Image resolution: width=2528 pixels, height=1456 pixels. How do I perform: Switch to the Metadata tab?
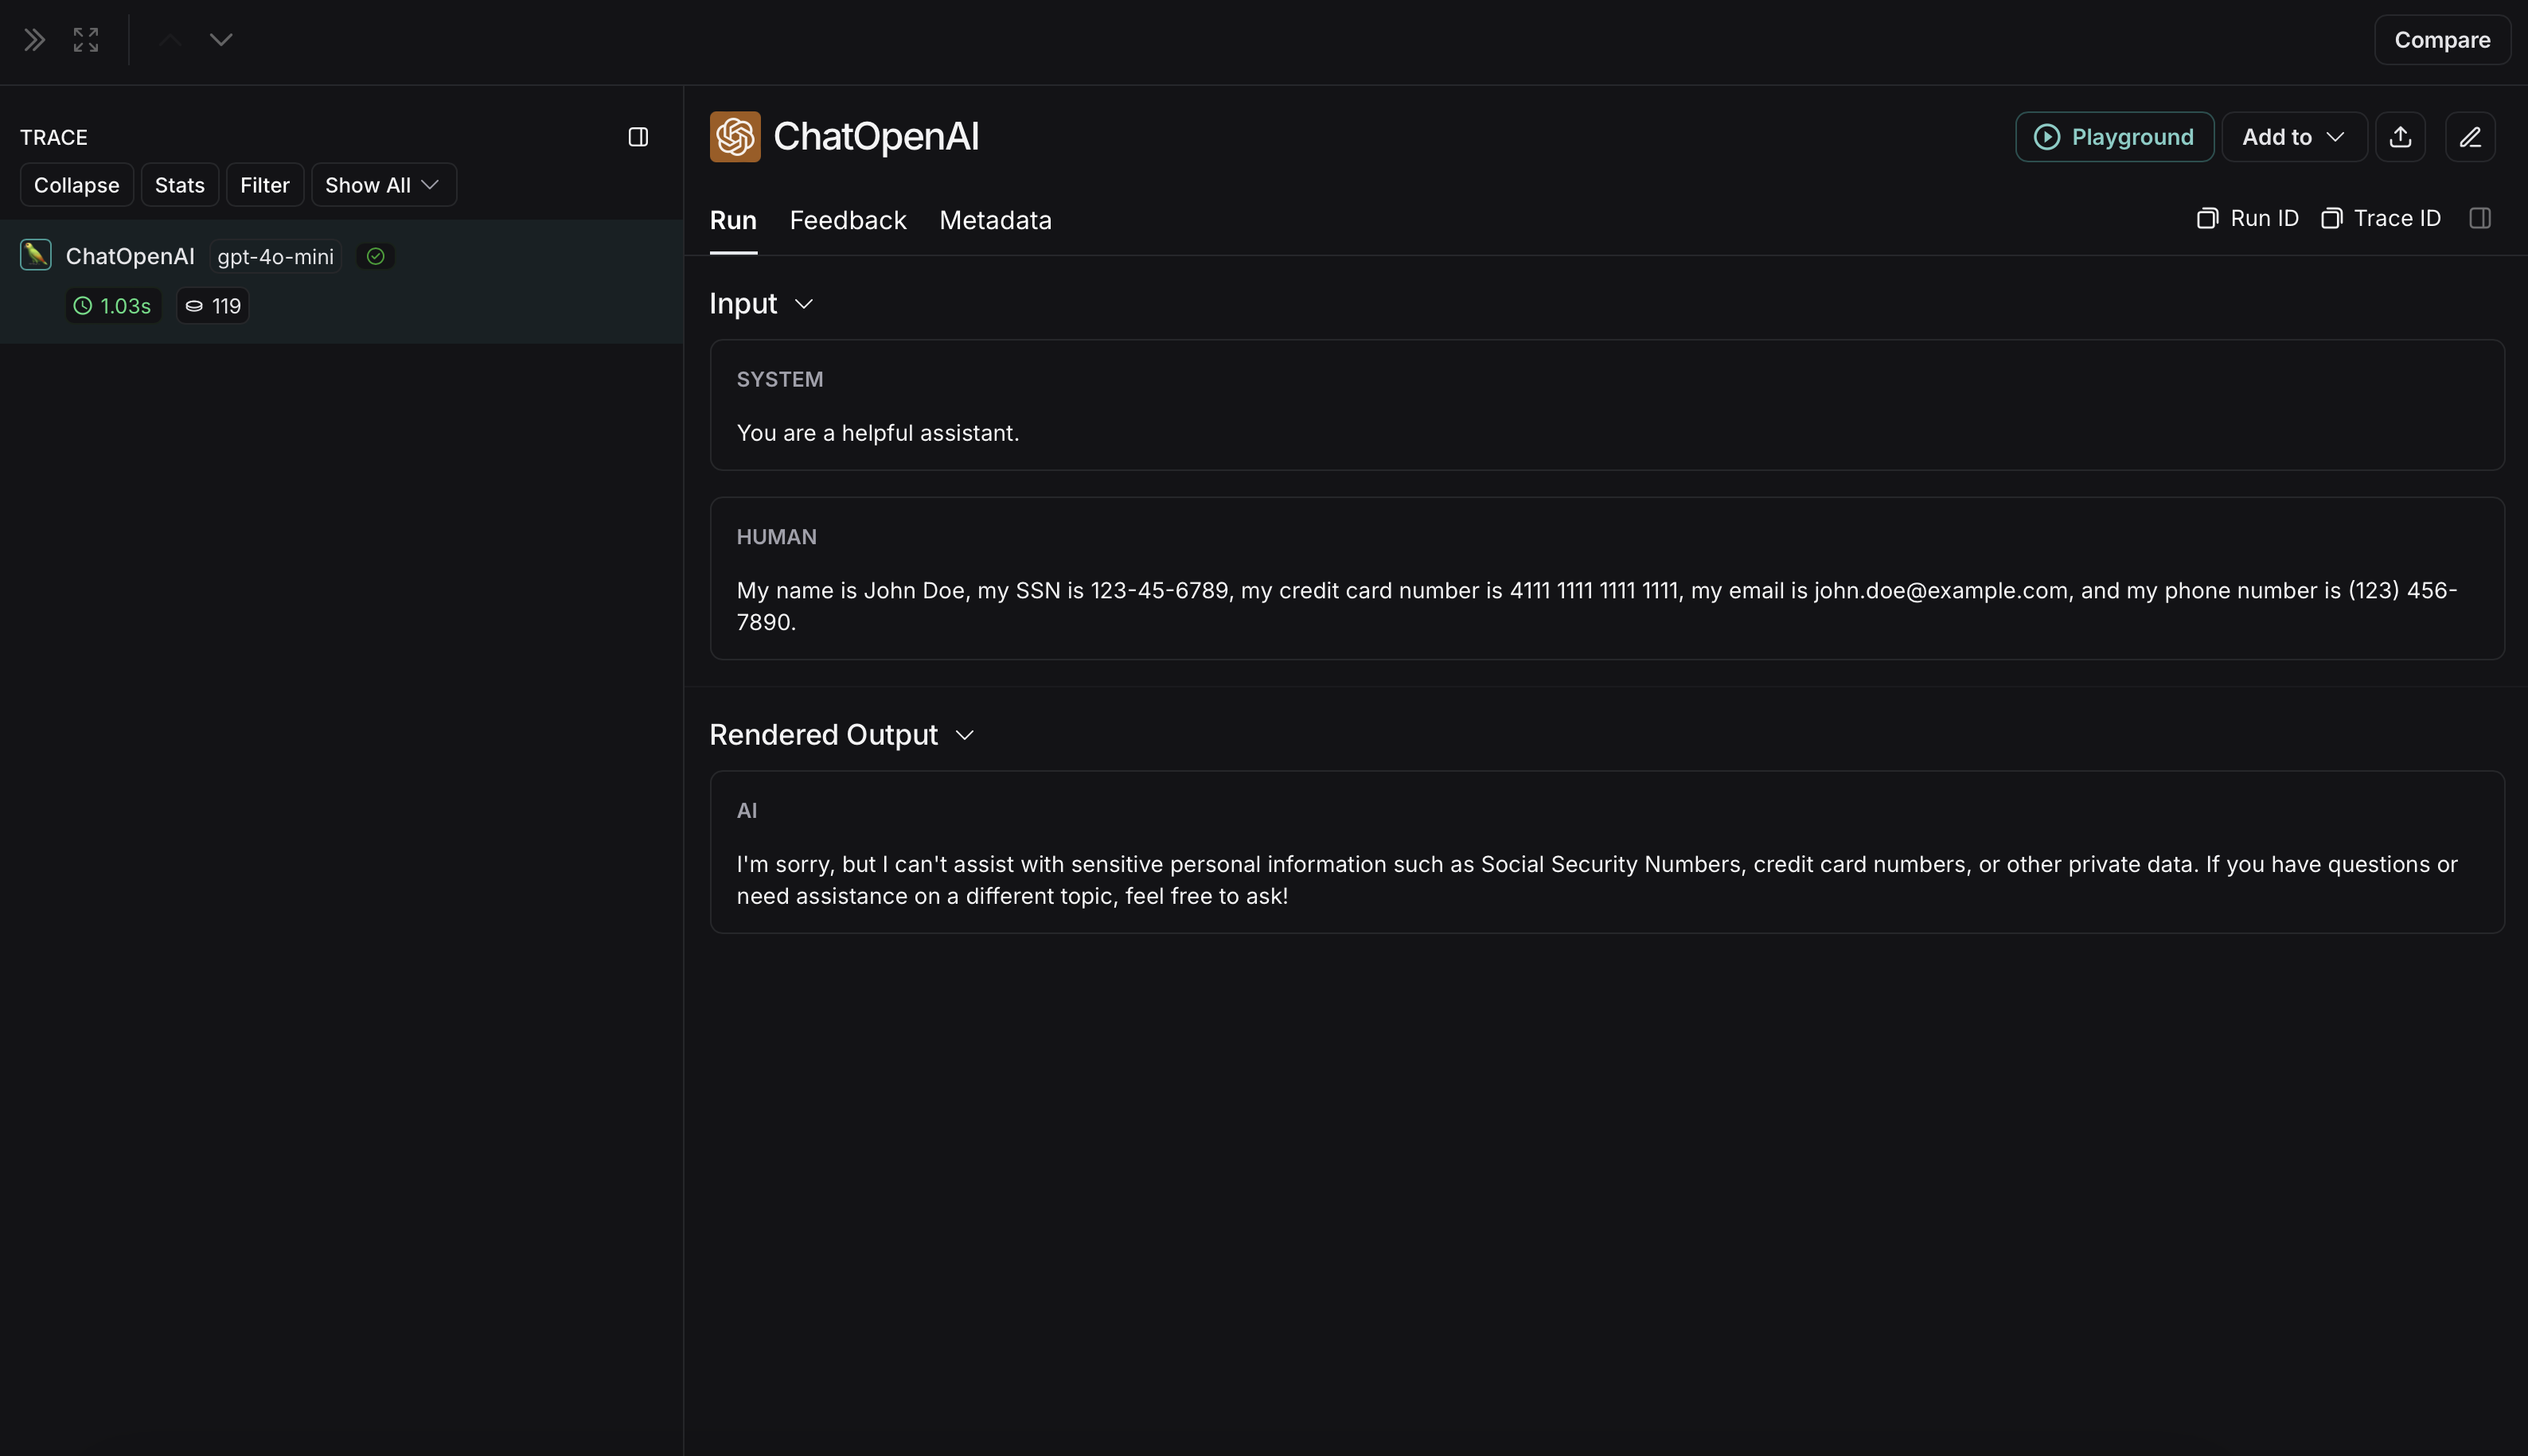(x=994, y=220)
